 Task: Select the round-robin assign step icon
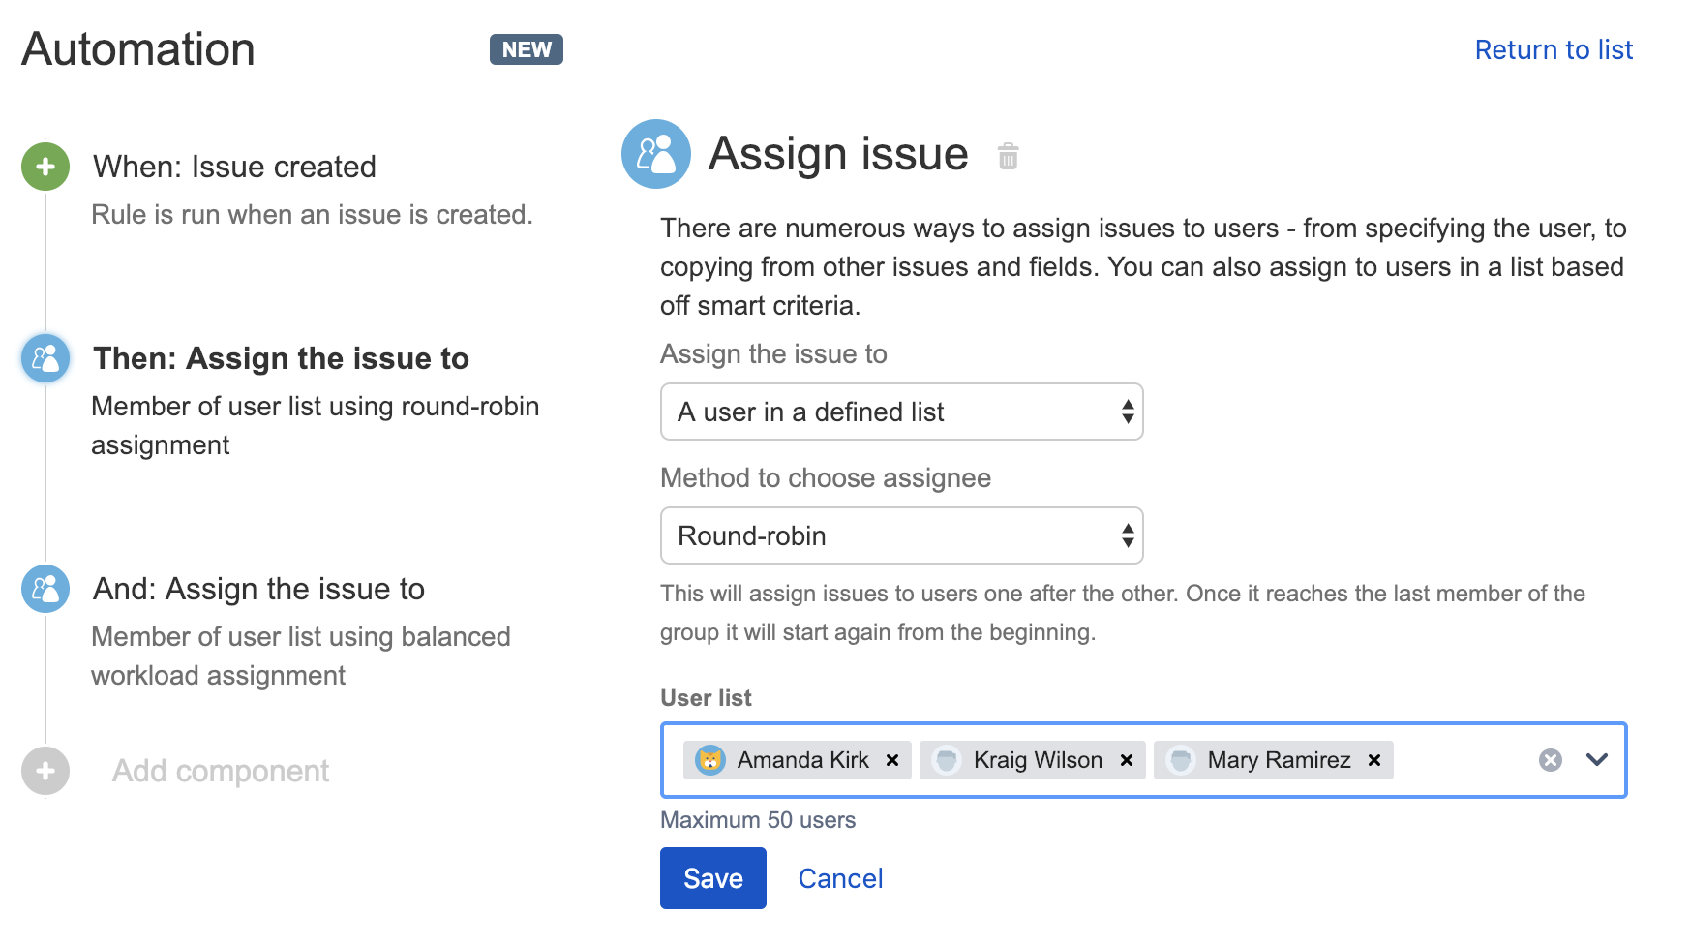point(45,358)
